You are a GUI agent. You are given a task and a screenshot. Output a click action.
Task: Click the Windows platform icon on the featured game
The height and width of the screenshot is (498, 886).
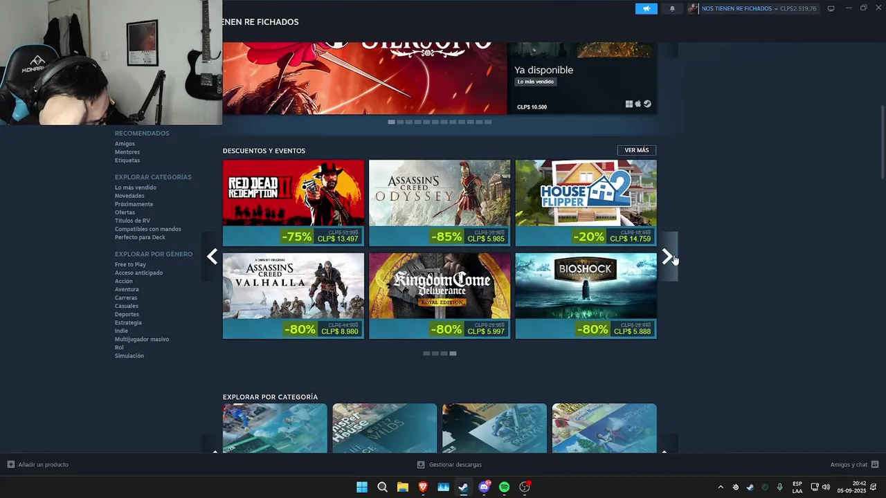(629, 104)
